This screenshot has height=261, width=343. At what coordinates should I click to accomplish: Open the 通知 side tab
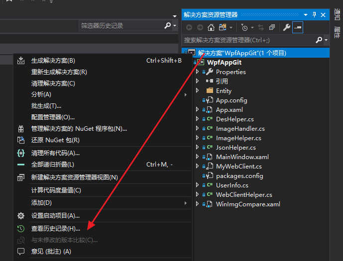tap(337, 14)
